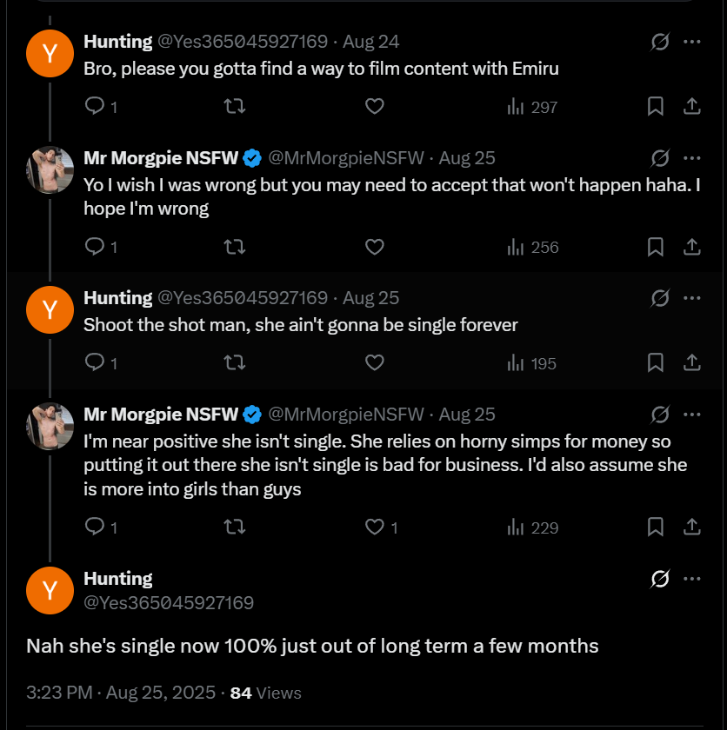727x730 pixels.
Task: Like the 'Bro, please you gotta' tweet
Action: (374, 107)
